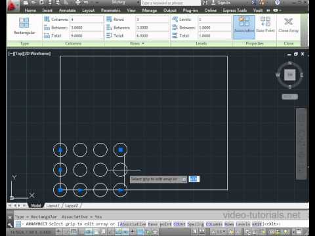Choose the Levels option in command line
315x236 pixels.
coord(243,224)
